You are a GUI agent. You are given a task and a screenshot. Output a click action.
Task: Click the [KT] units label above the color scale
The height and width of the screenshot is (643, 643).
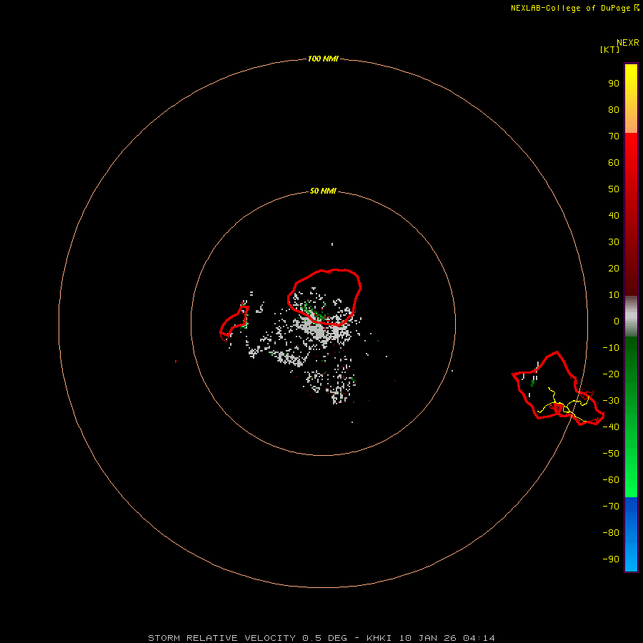(x=609, y=49)
